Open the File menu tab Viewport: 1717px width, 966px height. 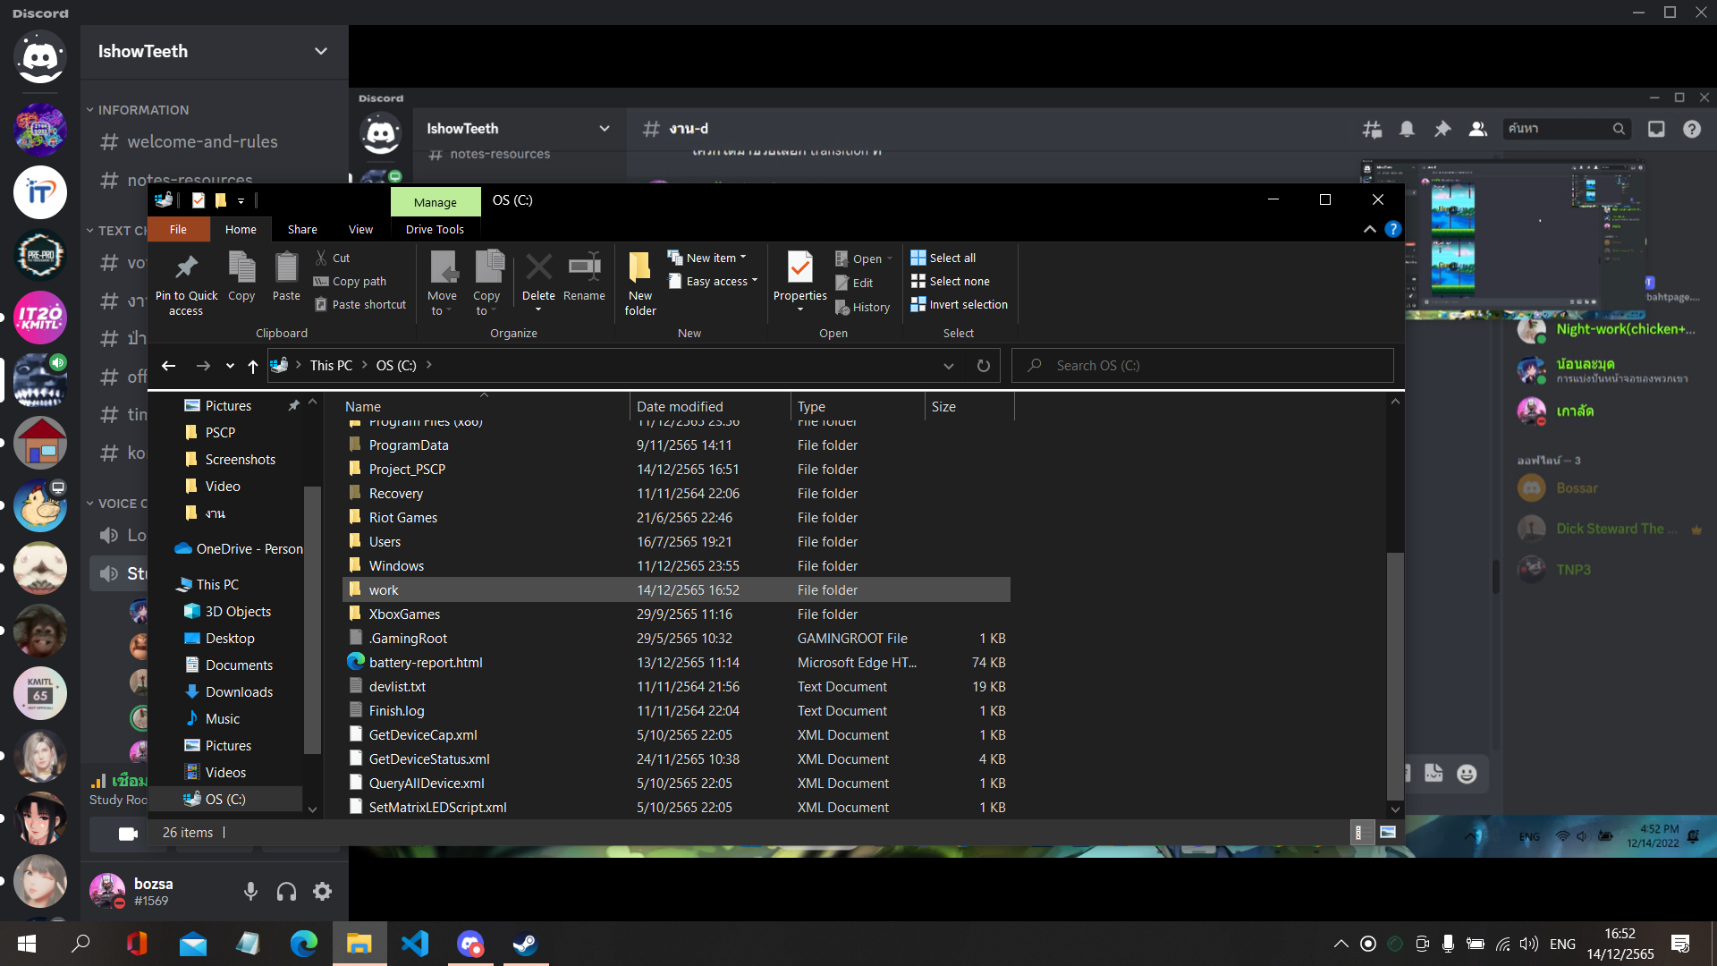[178, 230]
